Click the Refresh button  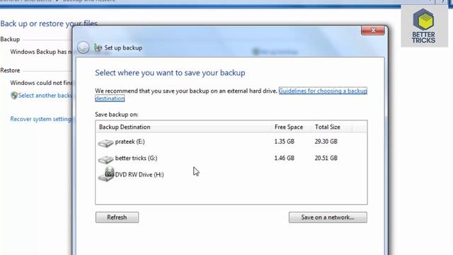117,217
